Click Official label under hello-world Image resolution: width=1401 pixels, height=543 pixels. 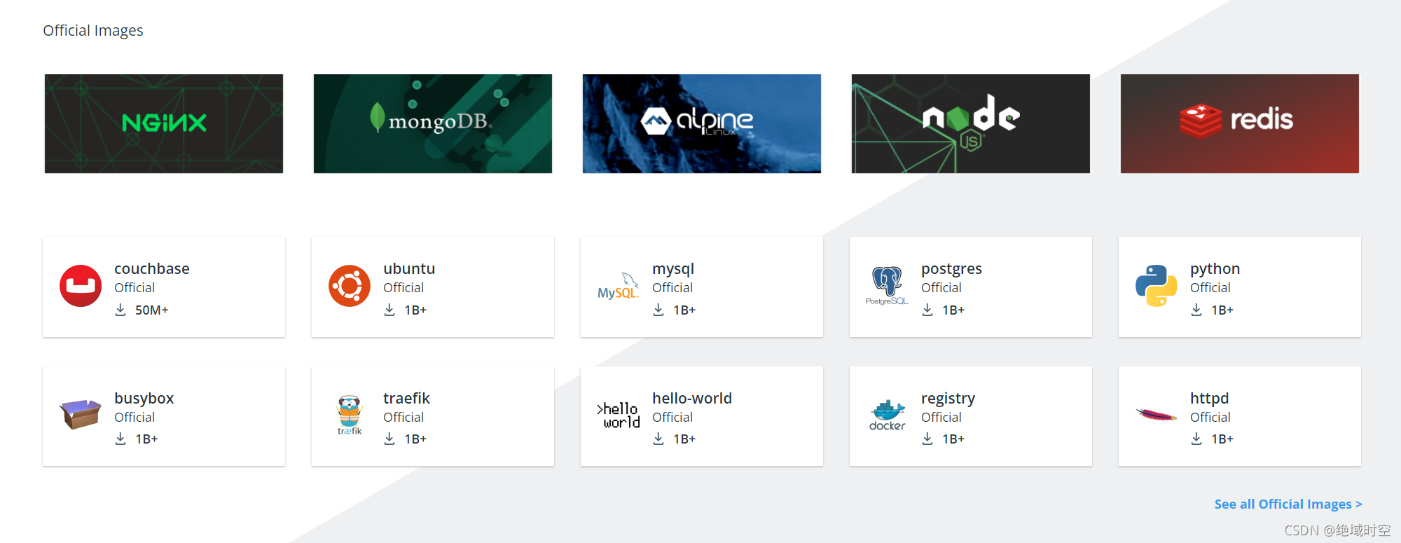672,418
